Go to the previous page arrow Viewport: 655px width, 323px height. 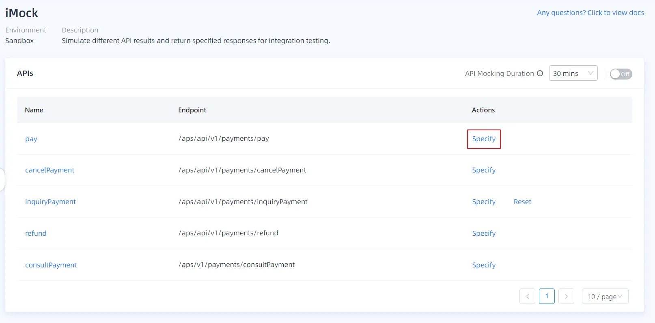click(527, 297)
